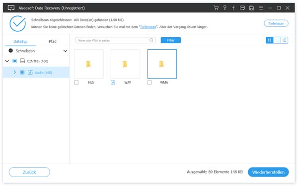Click the Aiseesoft app logo icon
298x186 pixels.
point(11,8)
